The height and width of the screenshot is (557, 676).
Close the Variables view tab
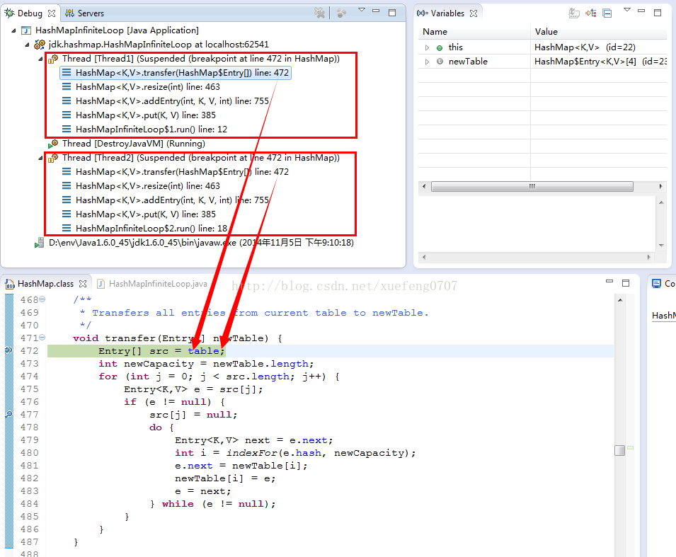click(x=474, y=13)
